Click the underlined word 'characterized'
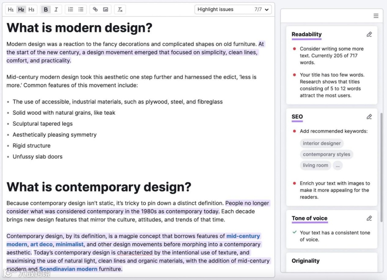This screenshot has height=280, width=387. point(135,253)
